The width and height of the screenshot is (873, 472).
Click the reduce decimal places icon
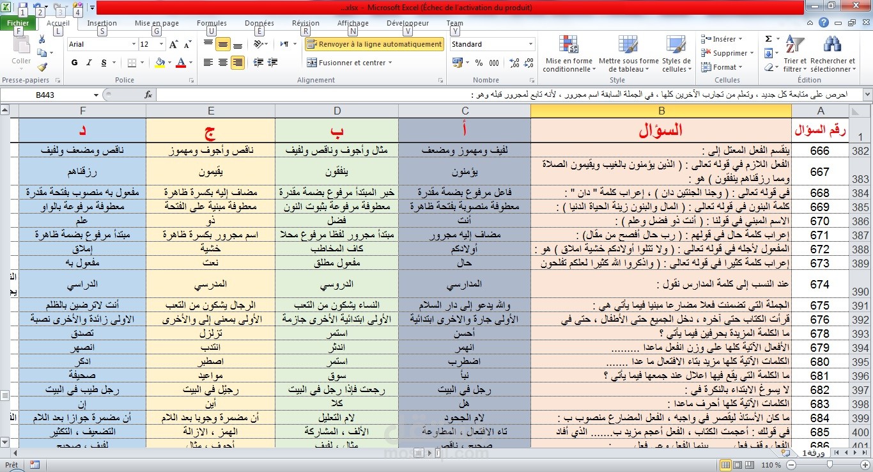527,63
